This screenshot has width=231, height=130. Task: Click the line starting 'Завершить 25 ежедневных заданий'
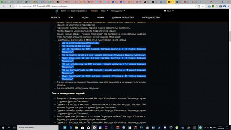pos(101,100)
